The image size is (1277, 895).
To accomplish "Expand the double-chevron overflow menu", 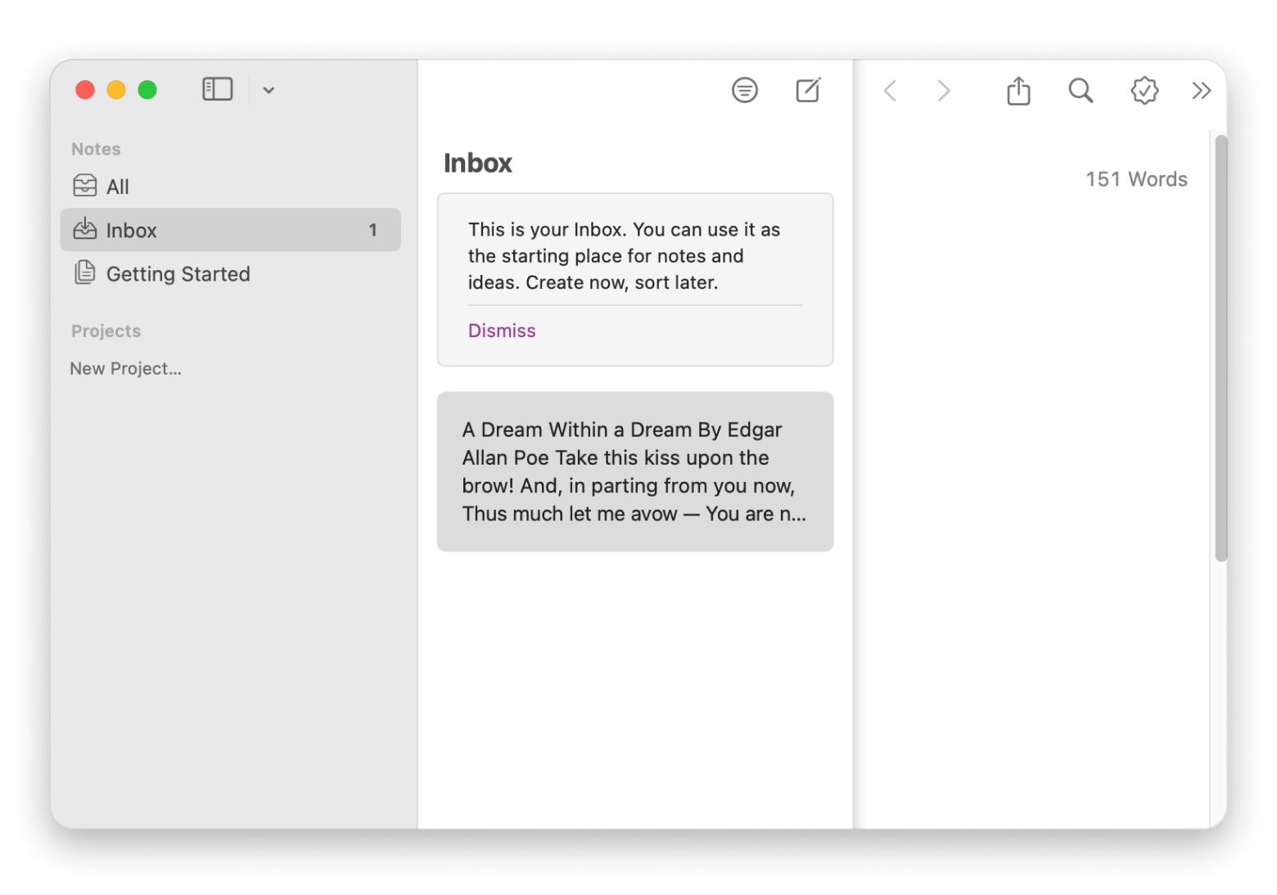I will tap(1200, 91).
